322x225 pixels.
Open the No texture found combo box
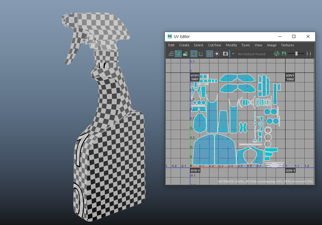click(251, 54)
